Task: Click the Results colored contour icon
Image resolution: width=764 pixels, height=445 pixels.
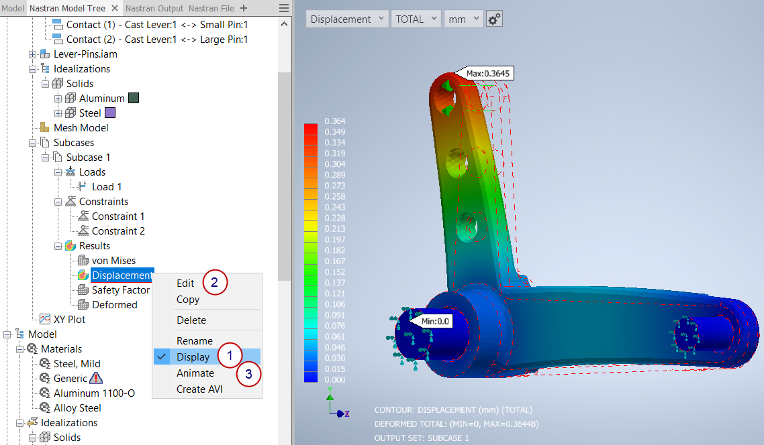Action: pyautogui.click(x=70, y=245)
